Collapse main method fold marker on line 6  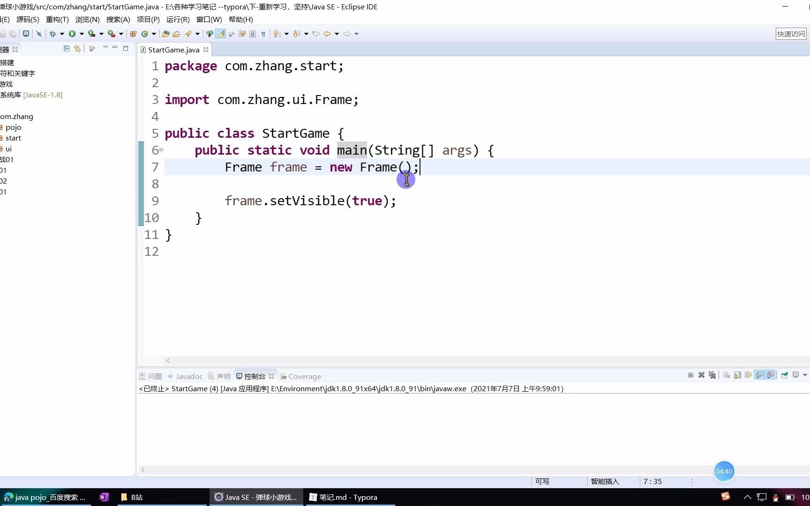coord(161,150)
